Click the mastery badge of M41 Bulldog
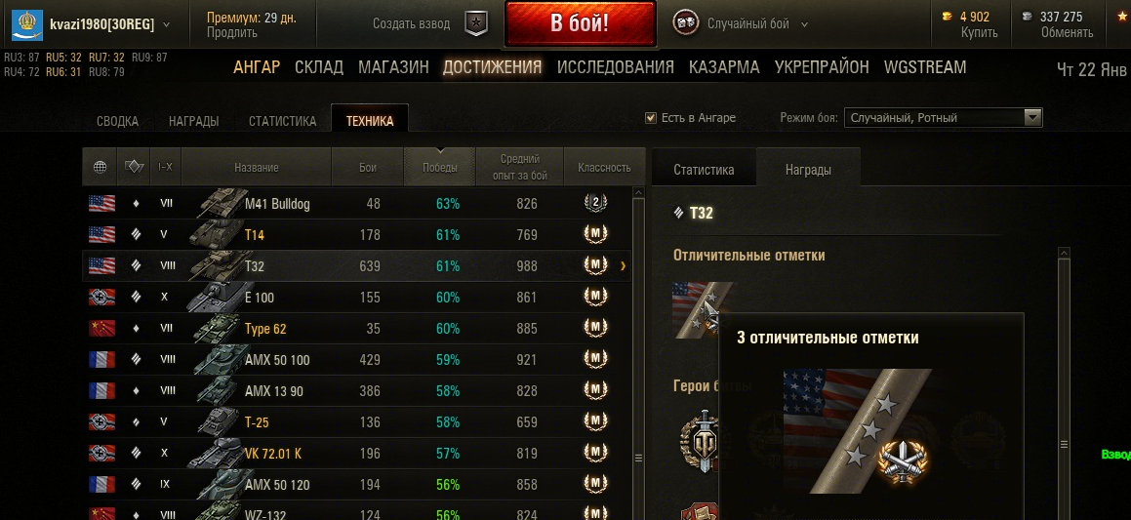 coord(595,204)
